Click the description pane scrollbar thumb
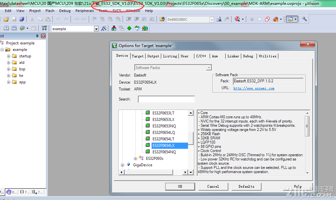This screenshot has width=336, height=200. 307,126
